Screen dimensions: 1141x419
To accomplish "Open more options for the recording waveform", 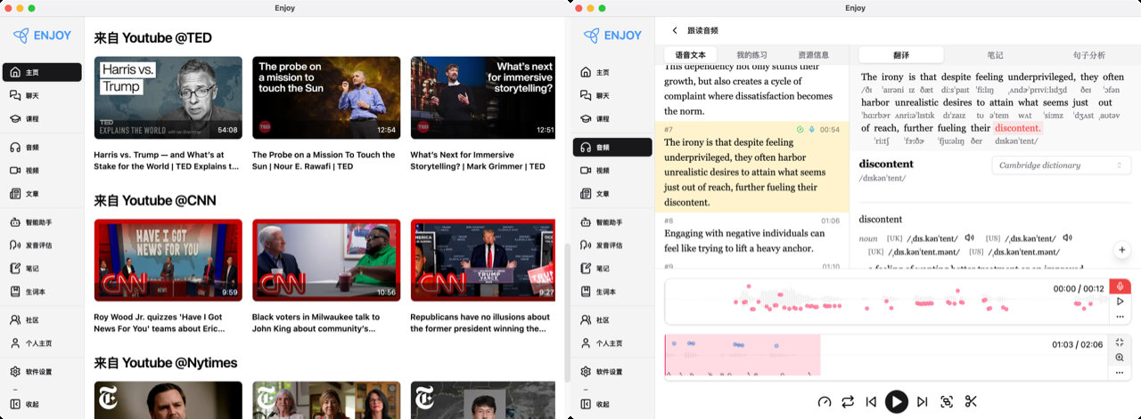I will click(x=1120, y=318).
